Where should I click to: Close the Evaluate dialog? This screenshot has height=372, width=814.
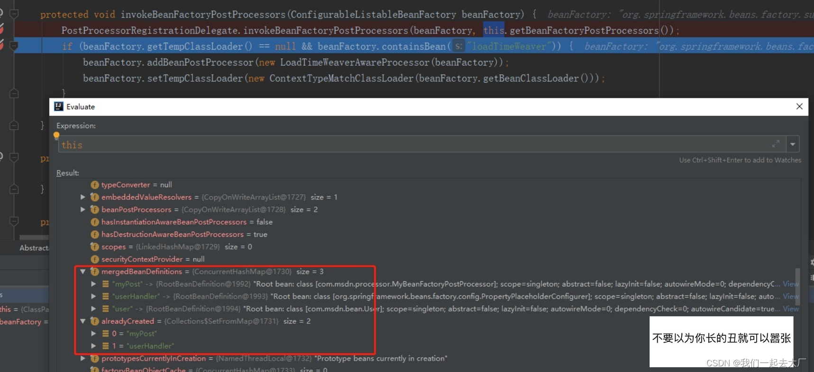coord(799,106)
